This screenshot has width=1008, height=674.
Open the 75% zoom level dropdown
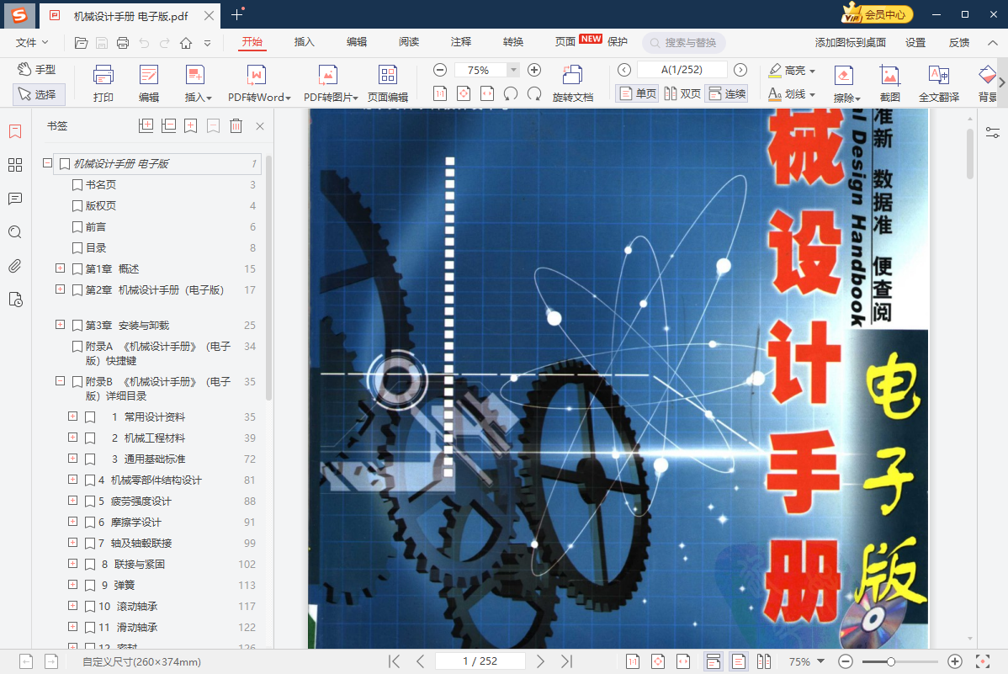[x=512, y=71]
